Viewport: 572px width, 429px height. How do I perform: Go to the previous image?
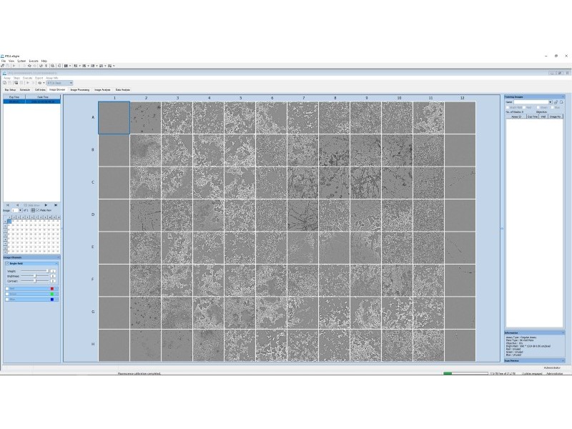[x=17, y=205]
